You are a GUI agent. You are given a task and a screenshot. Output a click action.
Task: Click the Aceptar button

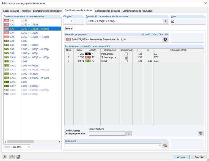(182, 157)
